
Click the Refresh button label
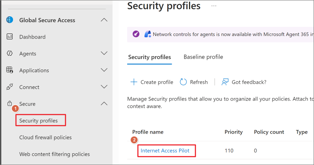point(199,82)
